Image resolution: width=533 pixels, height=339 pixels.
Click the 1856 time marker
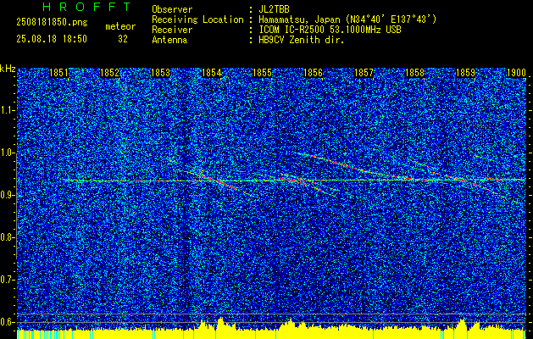coord(313,73)
